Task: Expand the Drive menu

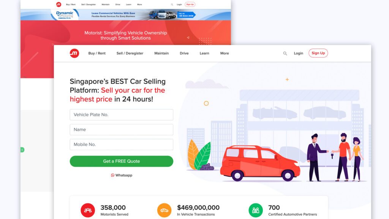Action: [x=184, y=53]
